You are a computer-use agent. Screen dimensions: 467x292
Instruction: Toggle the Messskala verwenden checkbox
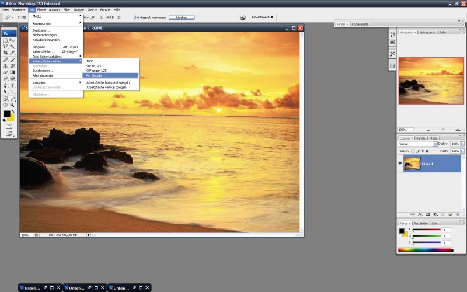(137, 18)
